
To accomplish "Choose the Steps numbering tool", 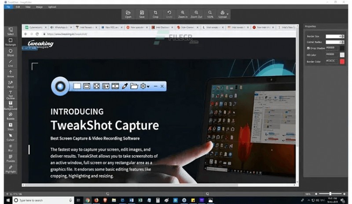I will point(10,126).
